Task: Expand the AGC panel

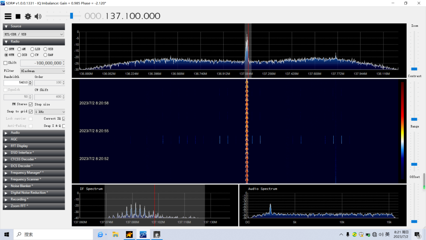Action: click(x=34, y=139)
